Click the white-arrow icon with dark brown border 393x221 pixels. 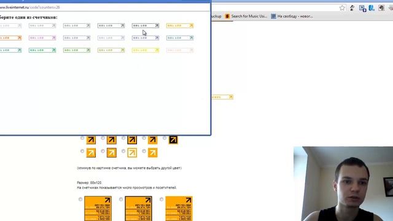[x=112, y=153]
